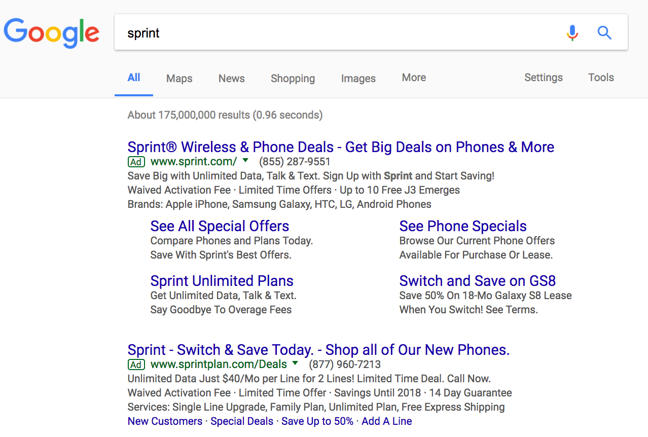Open the dropdown arrow beside www.sprint.com
648x437 pixels.
point(245,161)
